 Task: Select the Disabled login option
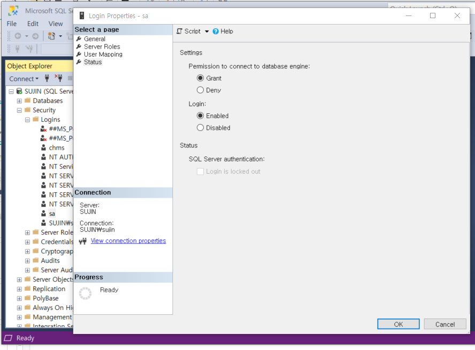200,128
